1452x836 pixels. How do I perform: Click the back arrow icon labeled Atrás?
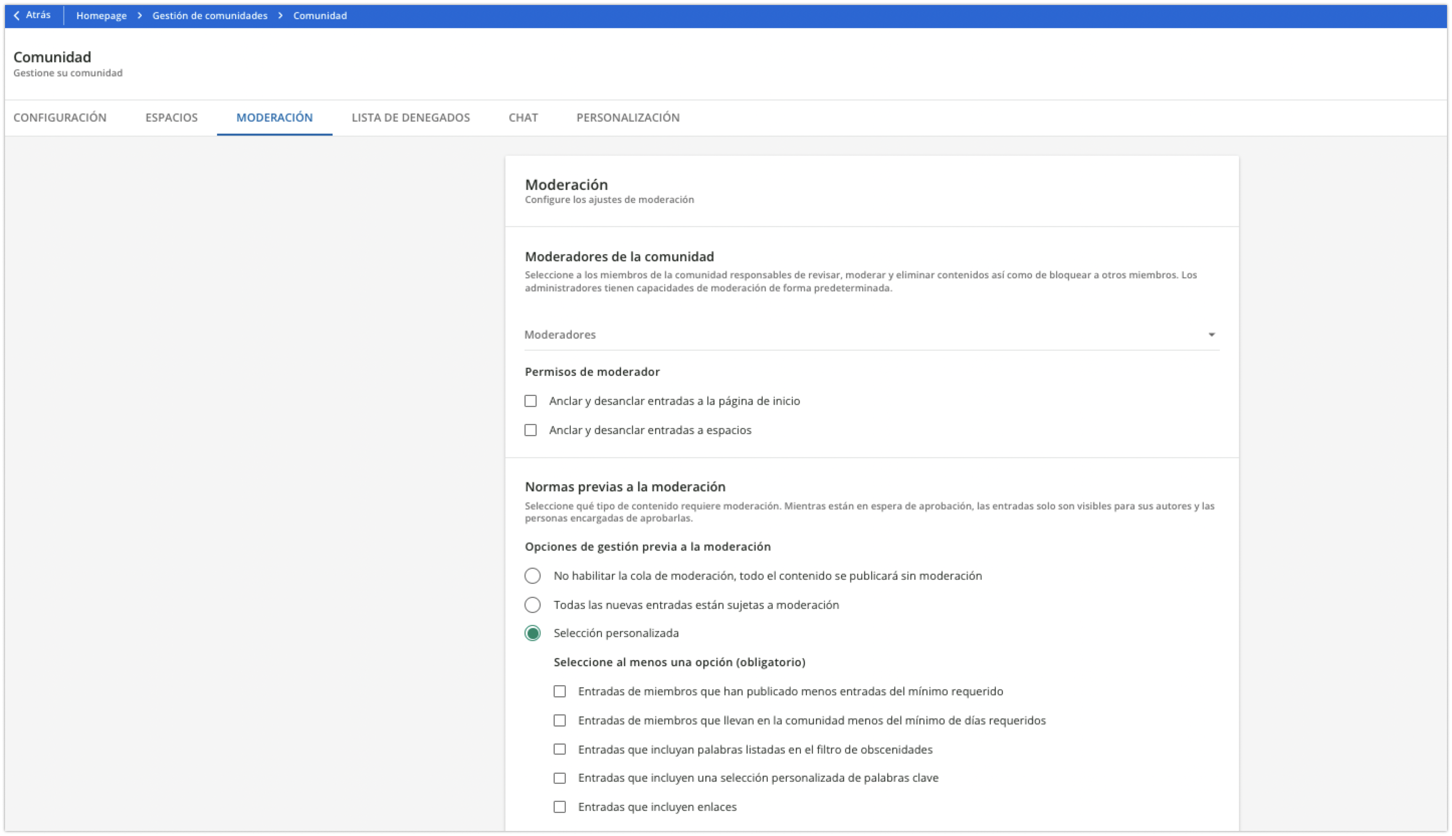17,16
